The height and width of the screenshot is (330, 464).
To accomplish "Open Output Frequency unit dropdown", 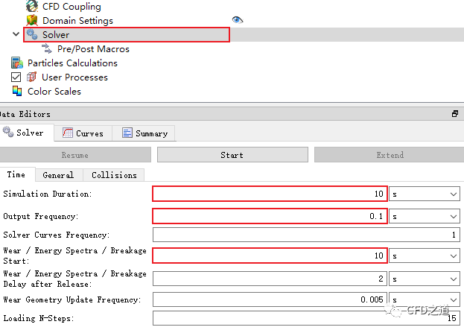I will [x=425, y=216].
